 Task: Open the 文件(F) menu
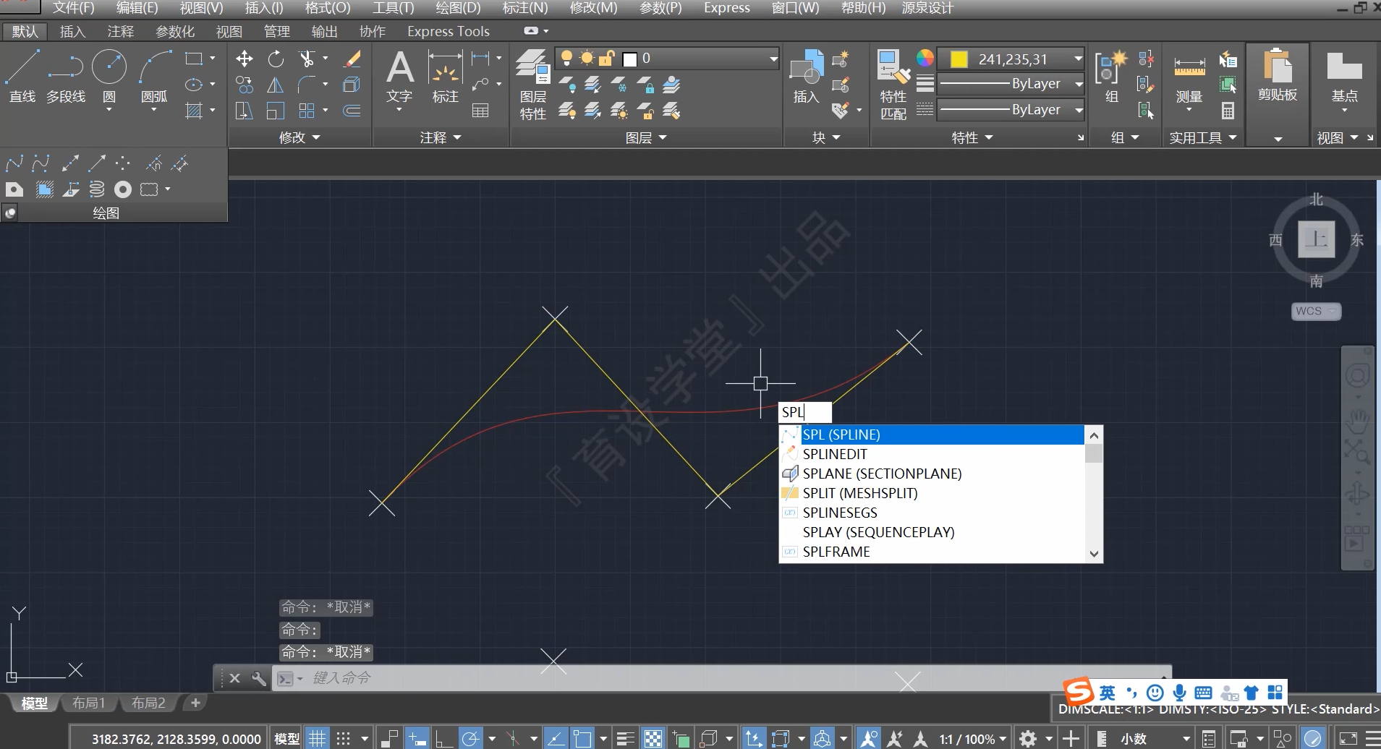coord(73,8)
